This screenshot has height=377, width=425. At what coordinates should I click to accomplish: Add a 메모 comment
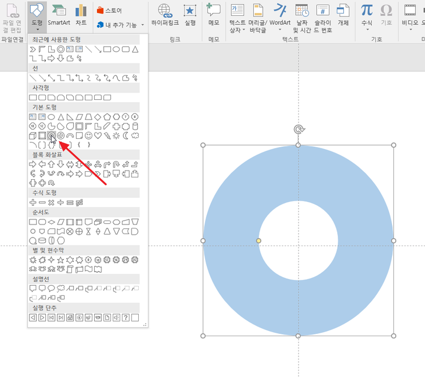[214, 15]
